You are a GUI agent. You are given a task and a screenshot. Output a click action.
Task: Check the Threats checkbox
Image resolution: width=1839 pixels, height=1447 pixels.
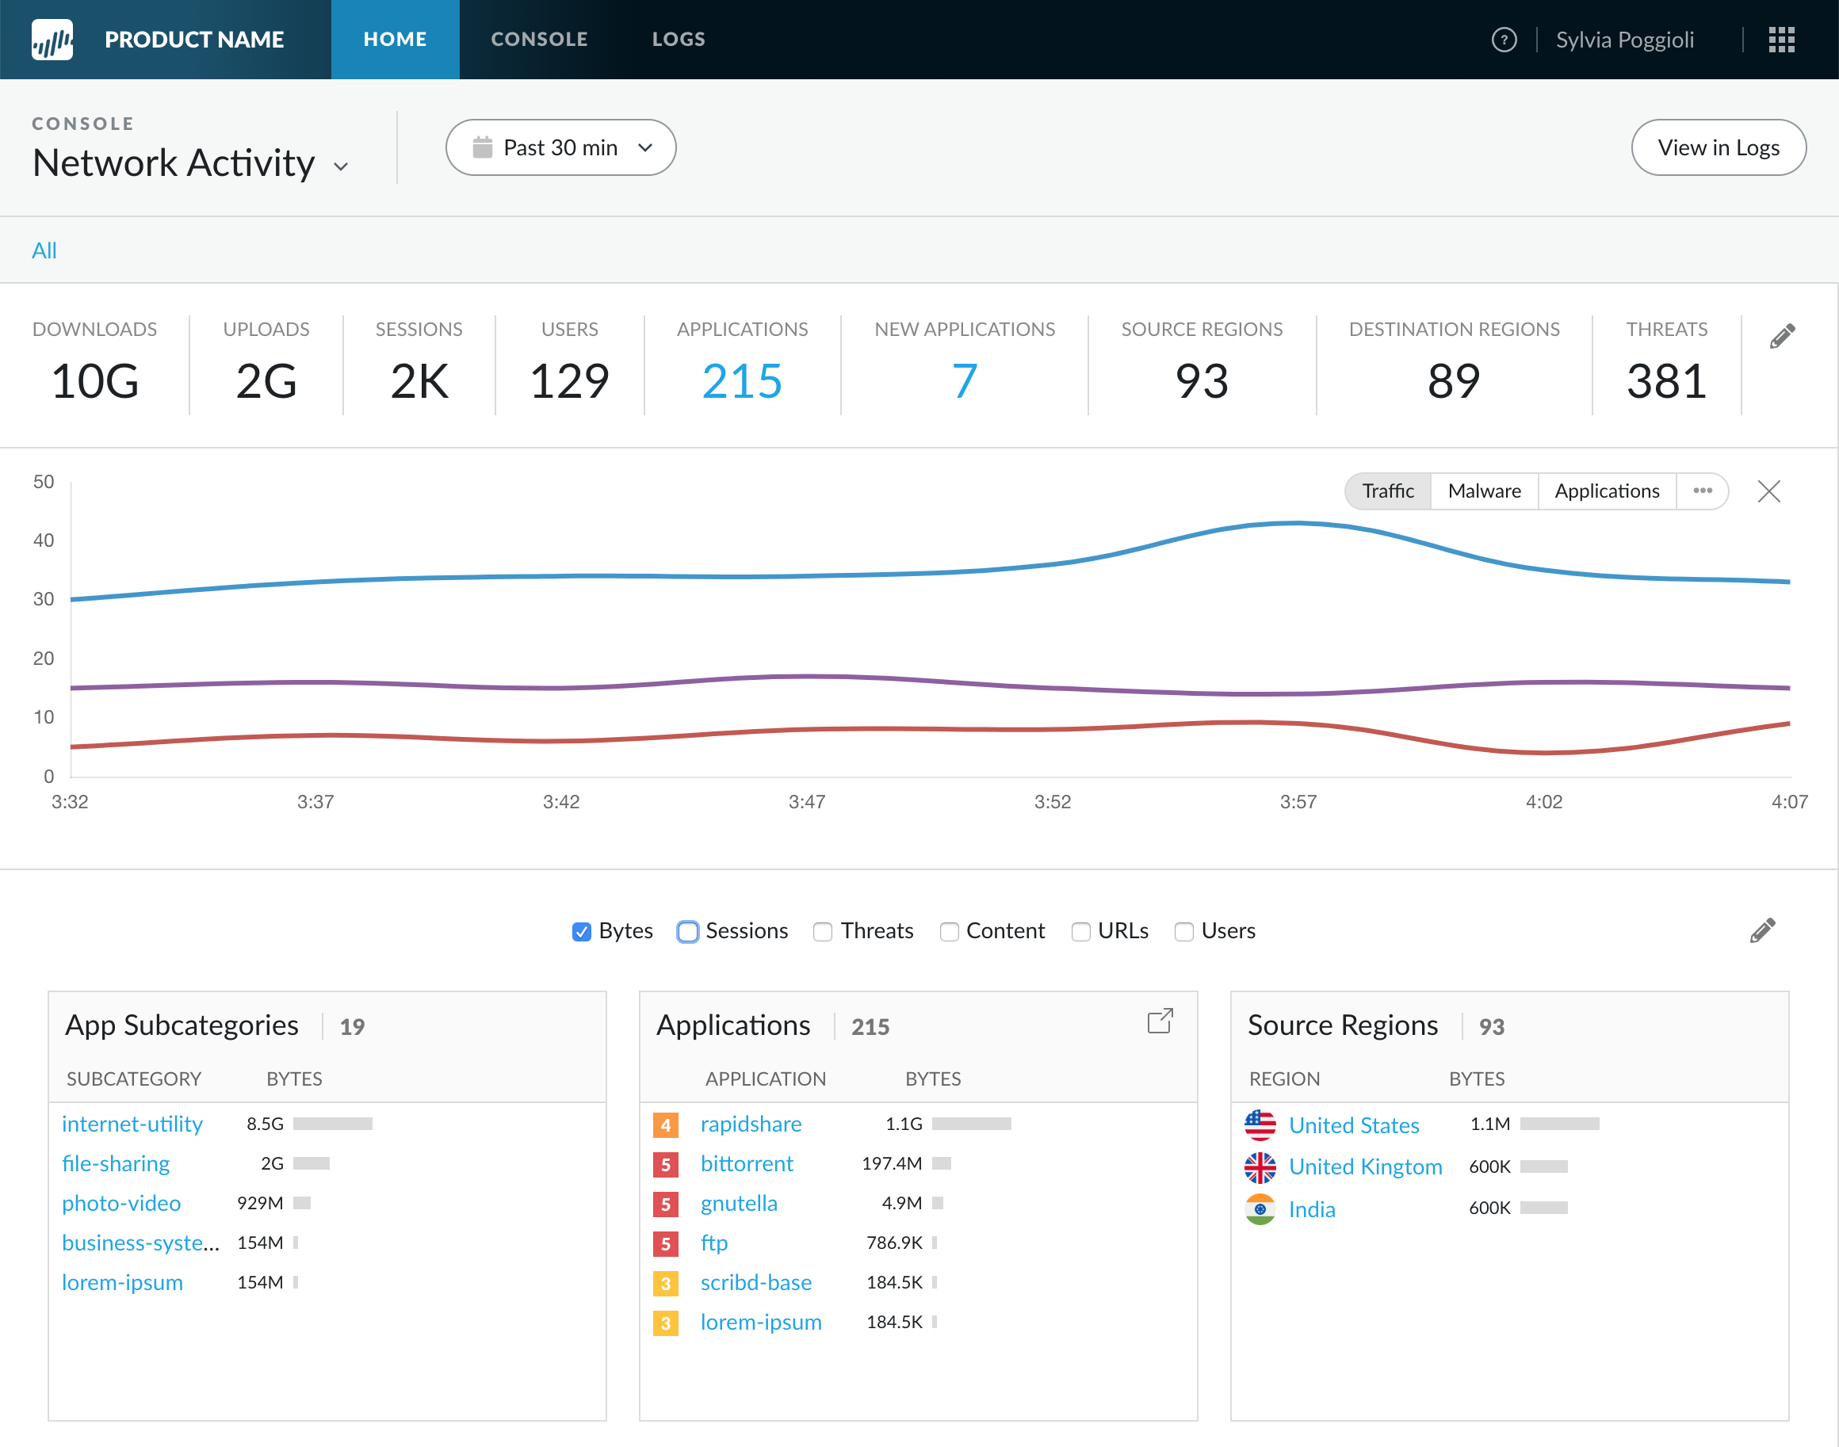coord(822,932)
